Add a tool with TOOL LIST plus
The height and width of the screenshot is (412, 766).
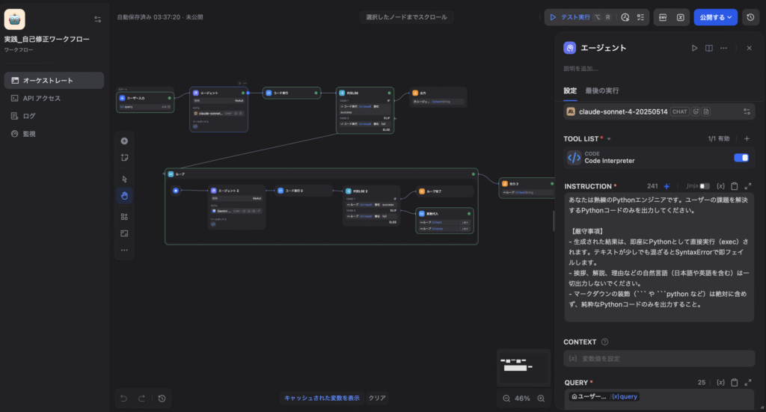[x=747, y=139]
